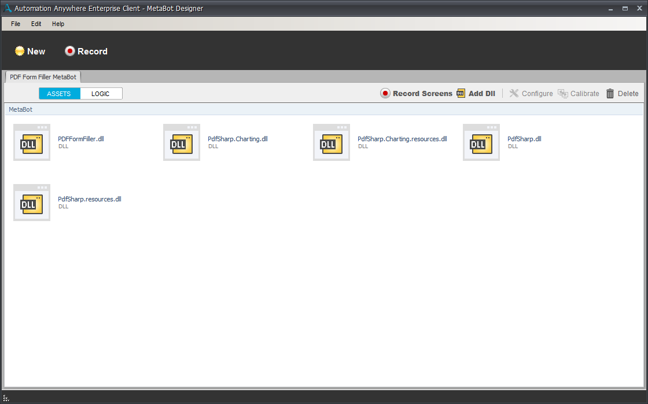The image size is (648, 404).
Task: Open the Edit menu
Action: click(36, 24)
